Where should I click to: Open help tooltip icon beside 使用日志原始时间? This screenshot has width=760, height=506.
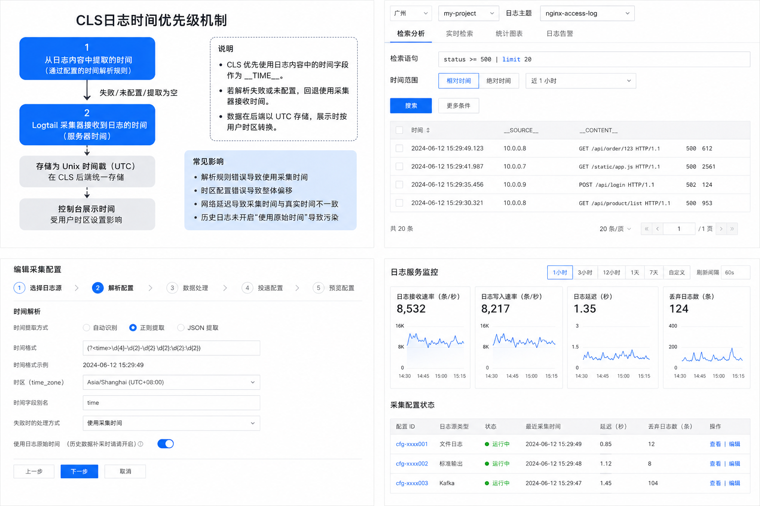[x=141, y=444]
